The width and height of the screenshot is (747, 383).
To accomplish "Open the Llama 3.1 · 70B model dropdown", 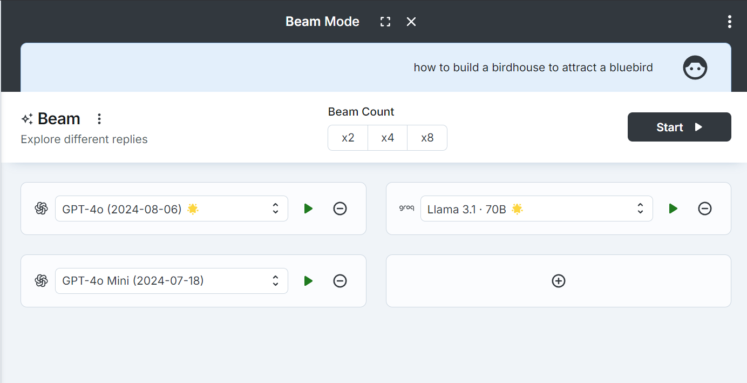I will coord(537,209).
